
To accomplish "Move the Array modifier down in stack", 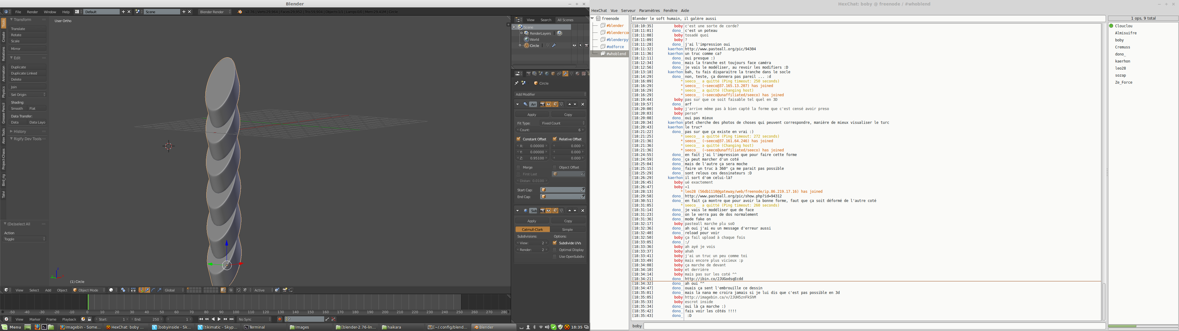I will [575, 104].
